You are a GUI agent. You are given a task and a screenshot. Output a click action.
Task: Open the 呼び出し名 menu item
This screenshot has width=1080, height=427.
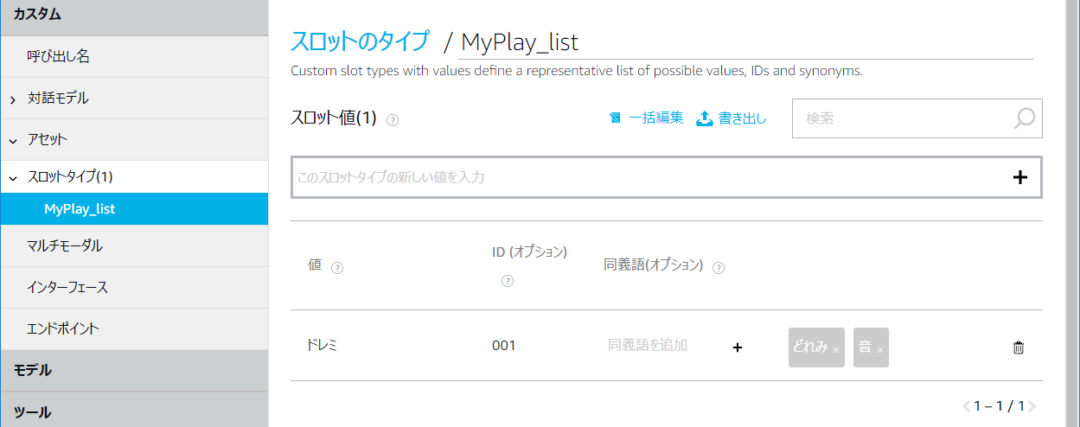[59, 57]
